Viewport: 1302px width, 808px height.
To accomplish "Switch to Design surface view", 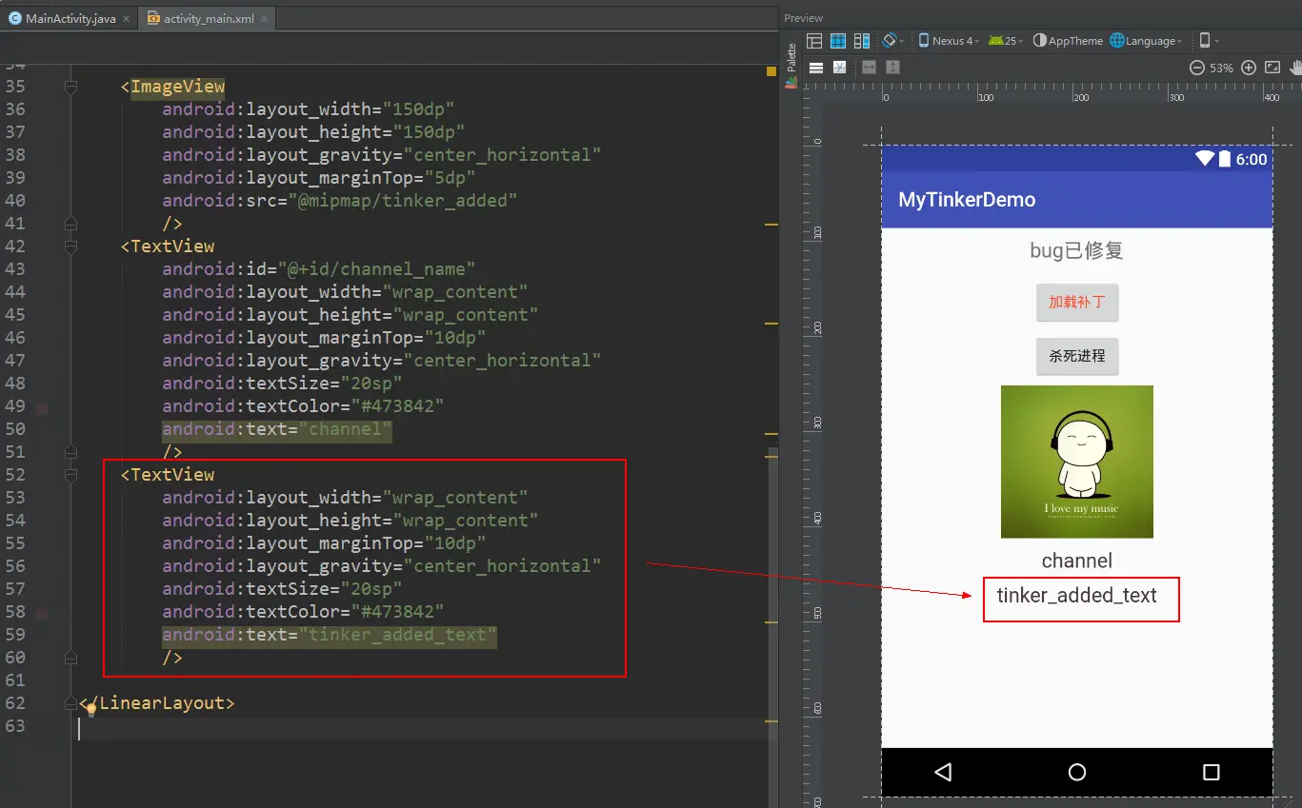I will pyautogui.click(x=814, y=41).
